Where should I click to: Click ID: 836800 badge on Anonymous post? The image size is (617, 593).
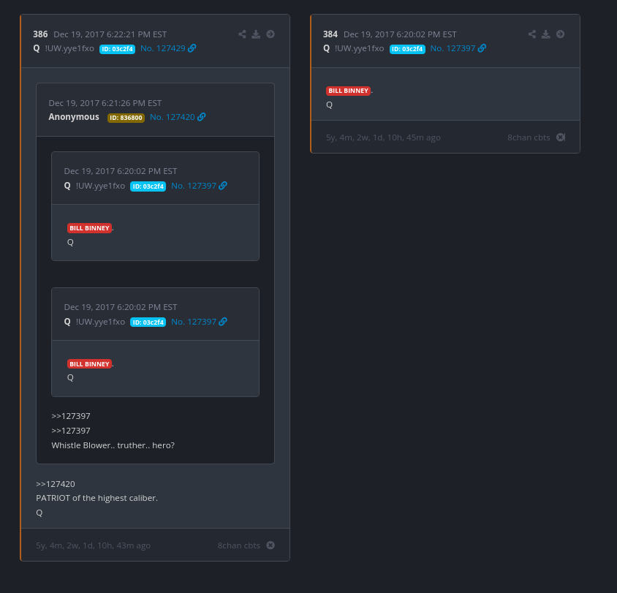click(x=126, y=118)
